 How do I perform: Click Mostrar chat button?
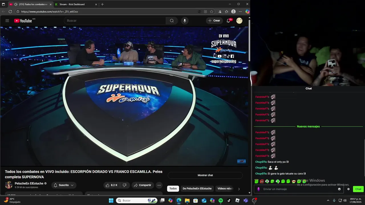click(205, 175)
